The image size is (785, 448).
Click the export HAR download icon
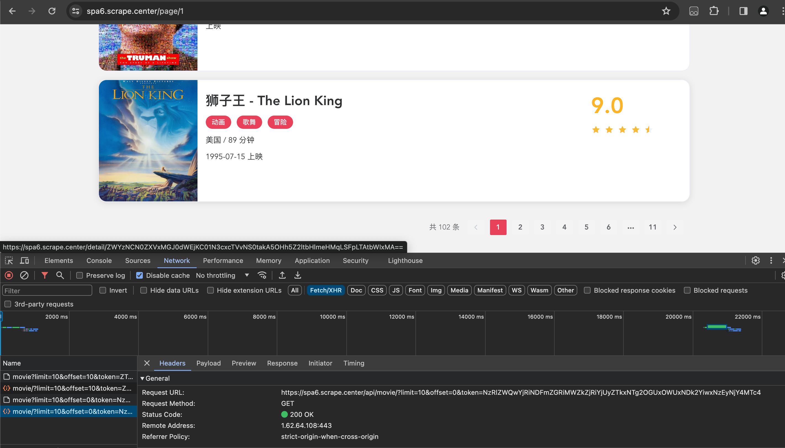click(x=297, y=275)
